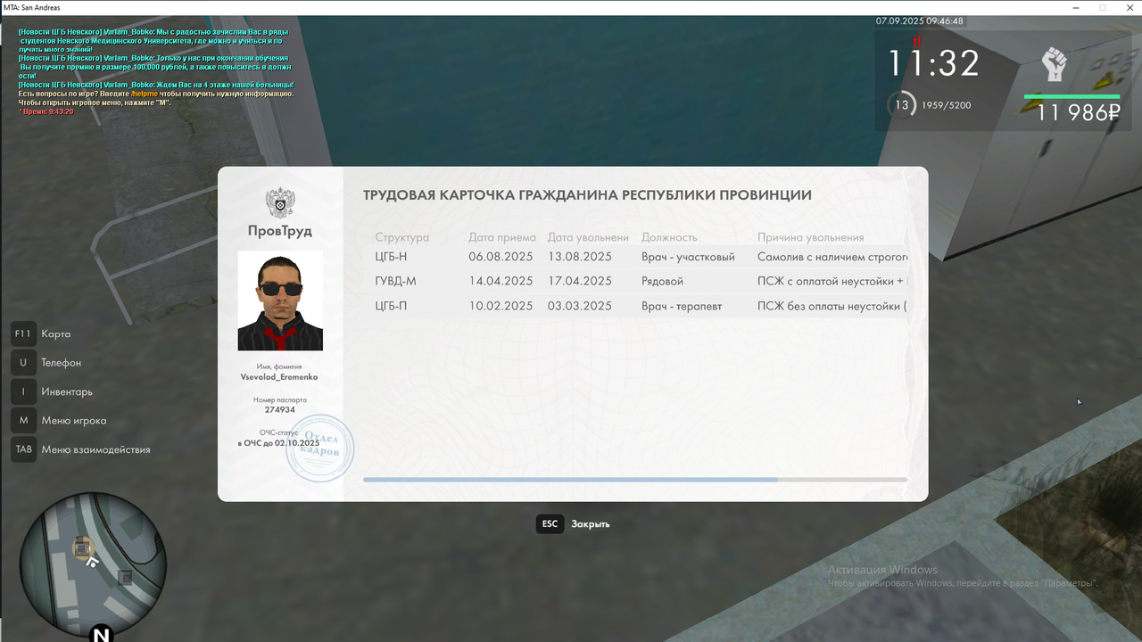The width and height of the screenshot is (1142, 642).
Task: Open Меню игрока via M key icon
Action: (23, 421)
